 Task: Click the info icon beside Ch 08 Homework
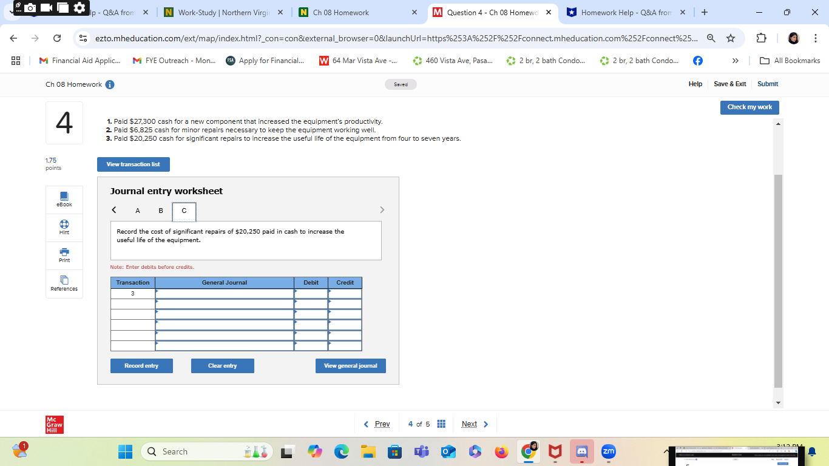coord(109,85)
